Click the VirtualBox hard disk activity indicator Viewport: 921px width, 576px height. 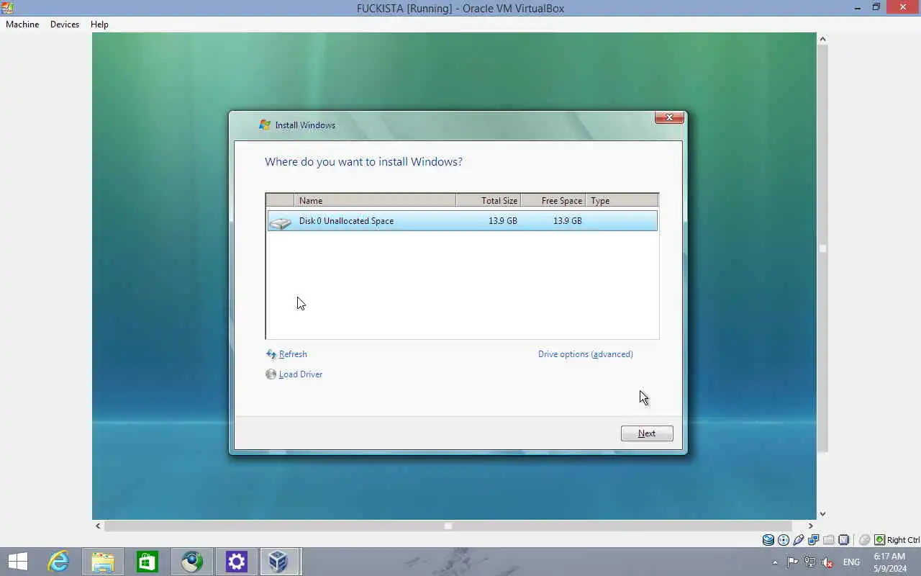tap(768, 540)
